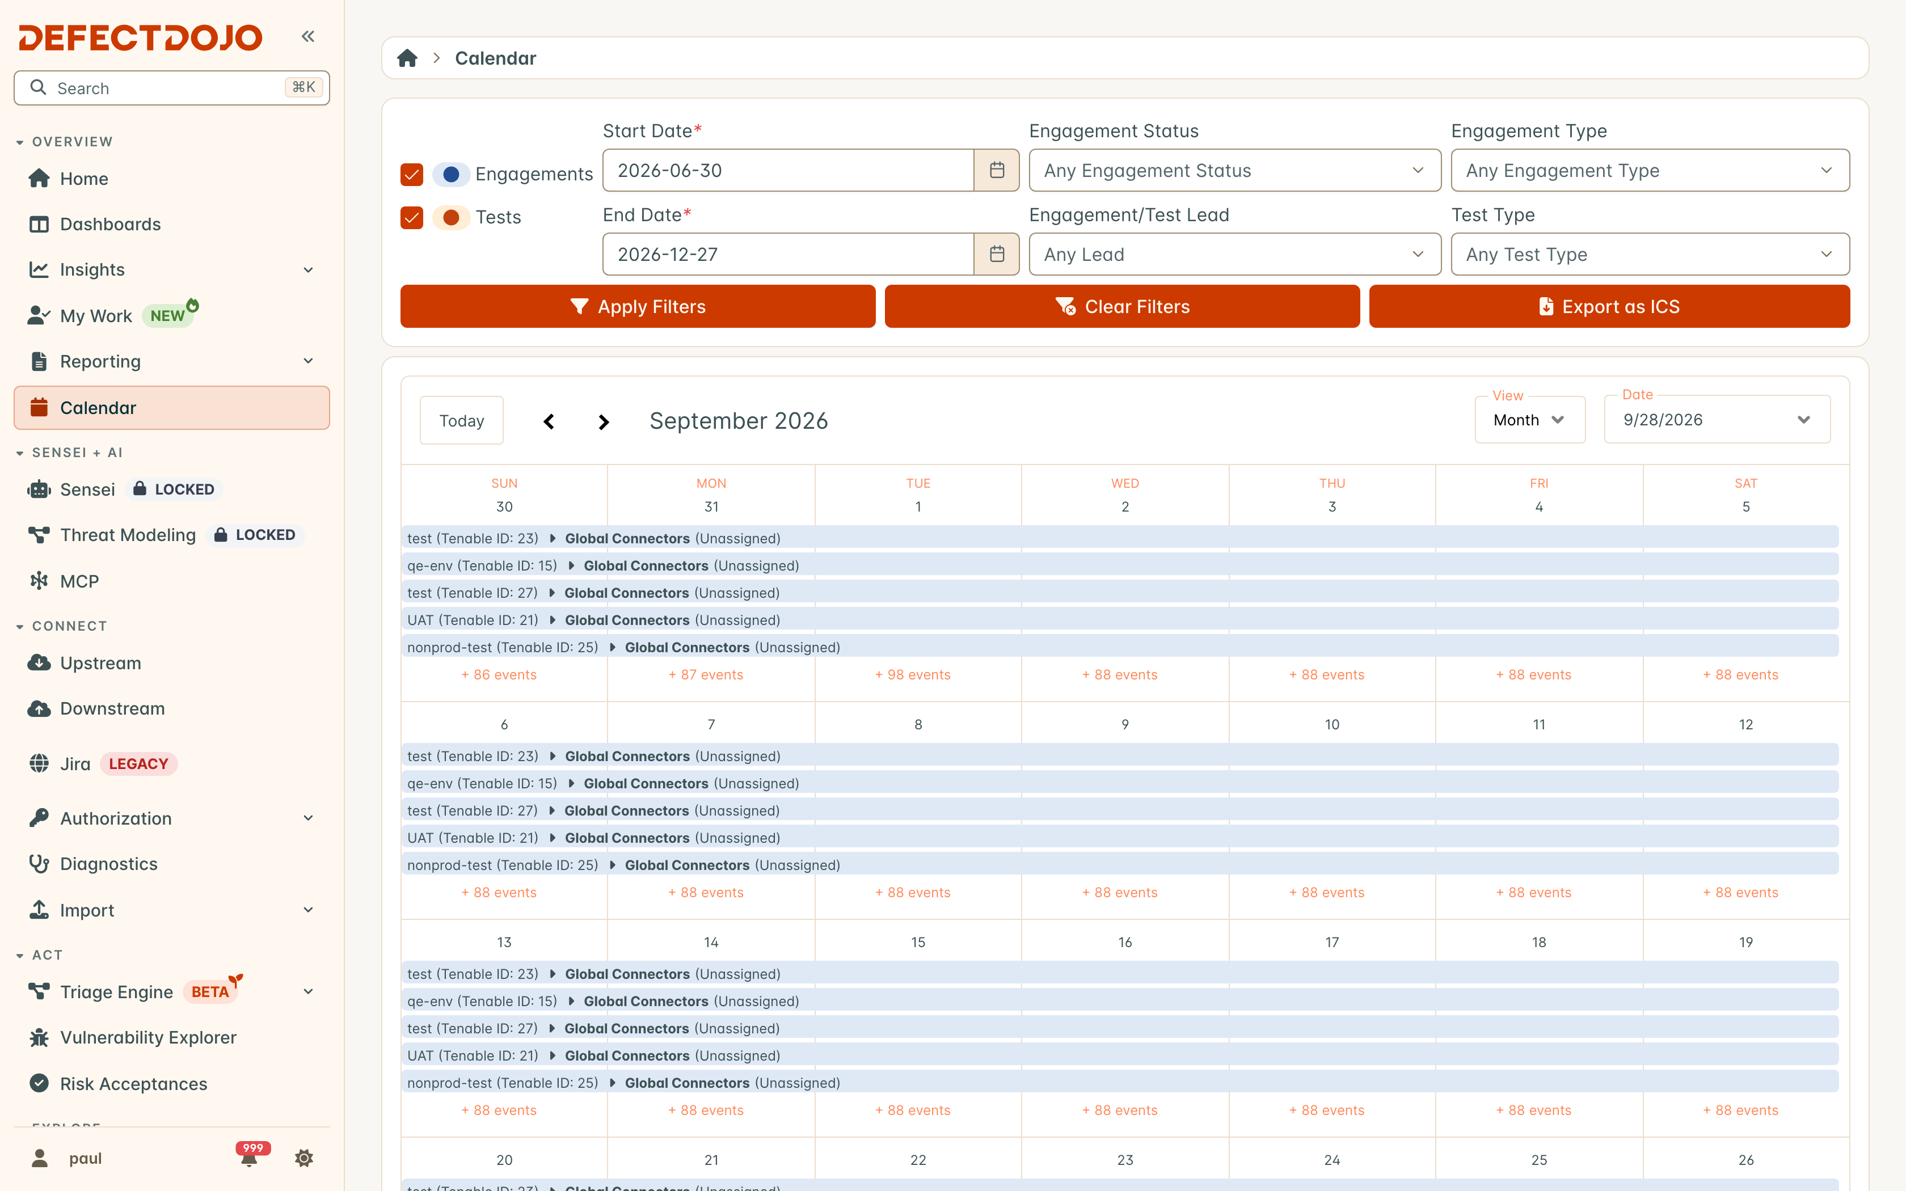The image size is (1906, 1191).
Task: Uncheck the Tests checkbox
Action: (412, 217)
